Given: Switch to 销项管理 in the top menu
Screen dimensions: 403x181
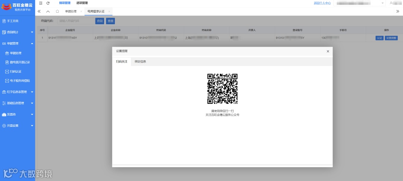Looking at the screenshot, I should [65, 3].
